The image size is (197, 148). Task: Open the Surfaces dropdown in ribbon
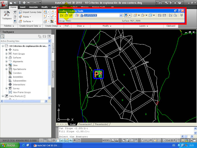coord(26,21)
